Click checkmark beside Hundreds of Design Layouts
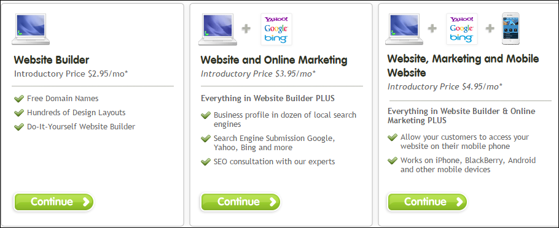The width and height of the screenshot is (559, 228). [19, 113]
